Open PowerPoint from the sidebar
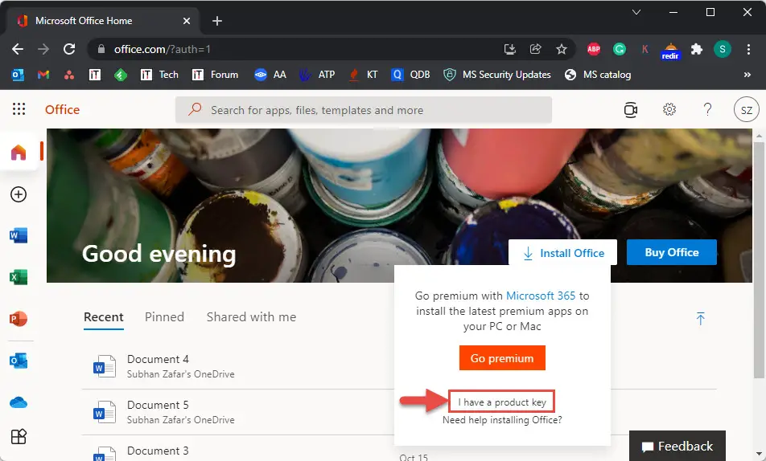 point(19,319)
